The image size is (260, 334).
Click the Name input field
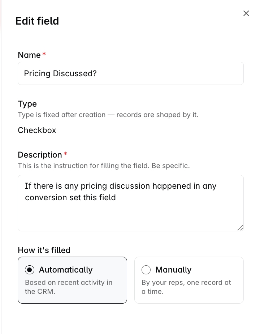click(x=131, y=73)
